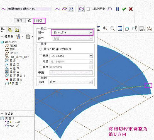This screenshot has height=140, width=154.
Task: Open the 参考 tab
Action: (19, 21)
